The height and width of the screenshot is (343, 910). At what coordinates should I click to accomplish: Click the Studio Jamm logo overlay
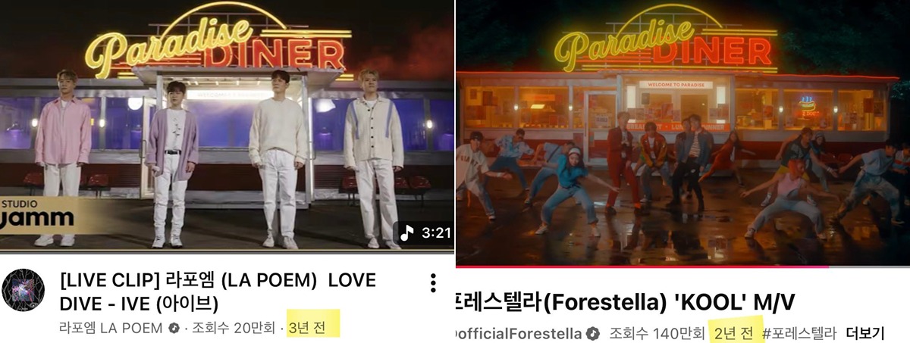click(37, 214)
